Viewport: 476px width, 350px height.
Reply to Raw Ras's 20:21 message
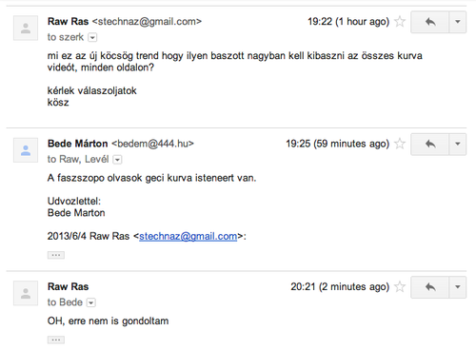coord(430,287)
